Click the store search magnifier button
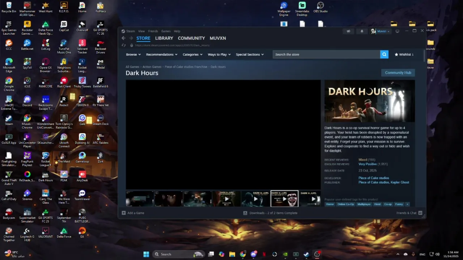 pyautogui.click(x=384, y=55)
